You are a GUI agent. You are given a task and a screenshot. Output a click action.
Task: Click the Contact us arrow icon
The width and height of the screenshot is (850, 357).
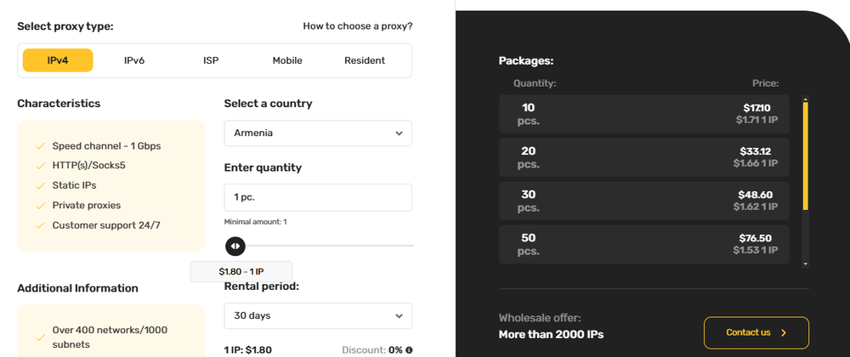(784, 332)
